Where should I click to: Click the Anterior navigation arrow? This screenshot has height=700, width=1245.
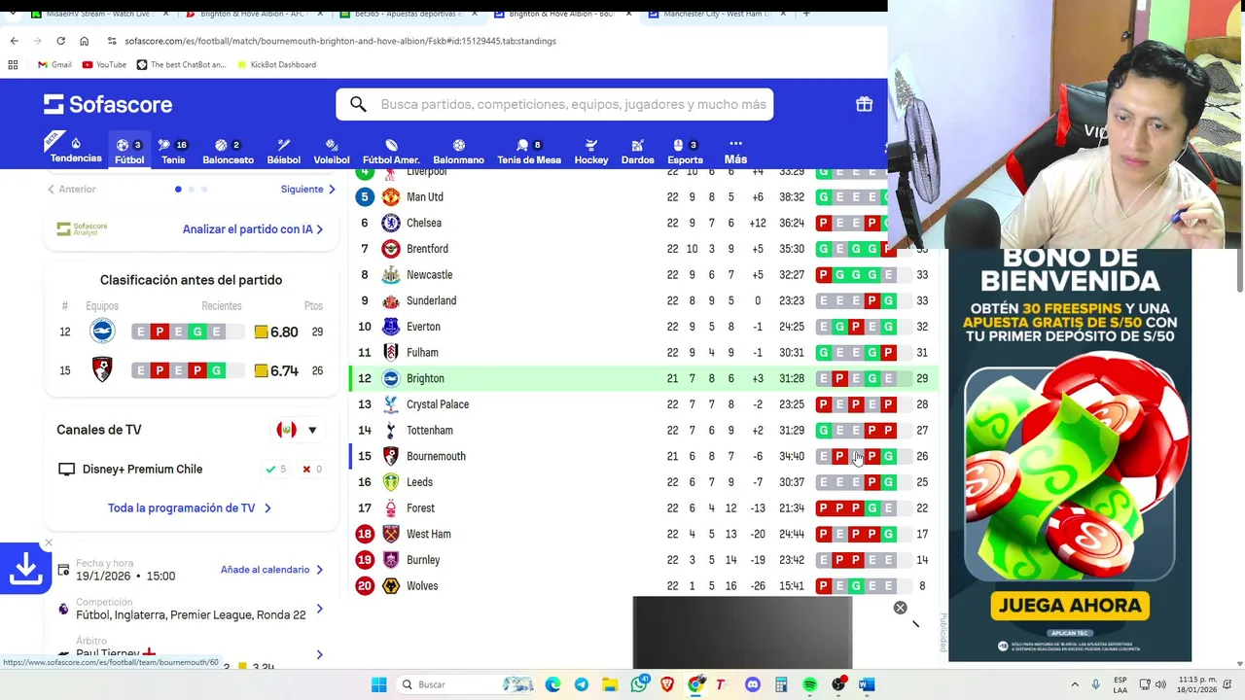coord(72,189)
